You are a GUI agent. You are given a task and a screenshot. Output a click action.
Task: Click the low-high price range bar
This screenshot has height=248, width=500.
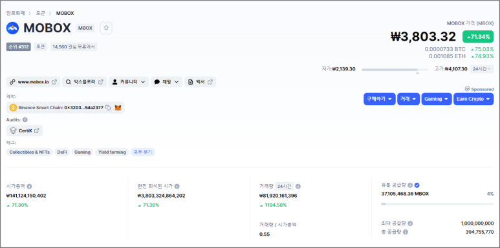(395, 69)
